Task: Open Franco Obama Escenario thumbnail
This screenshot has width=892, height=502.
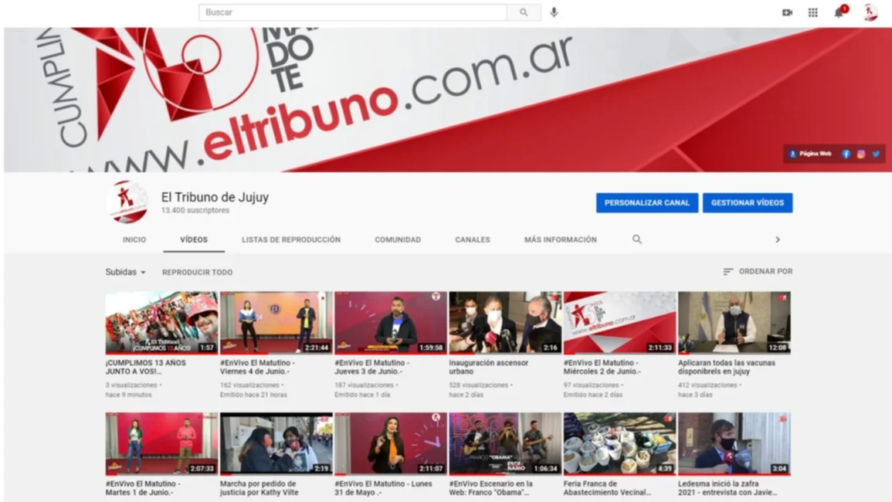Action: [505, 444]
